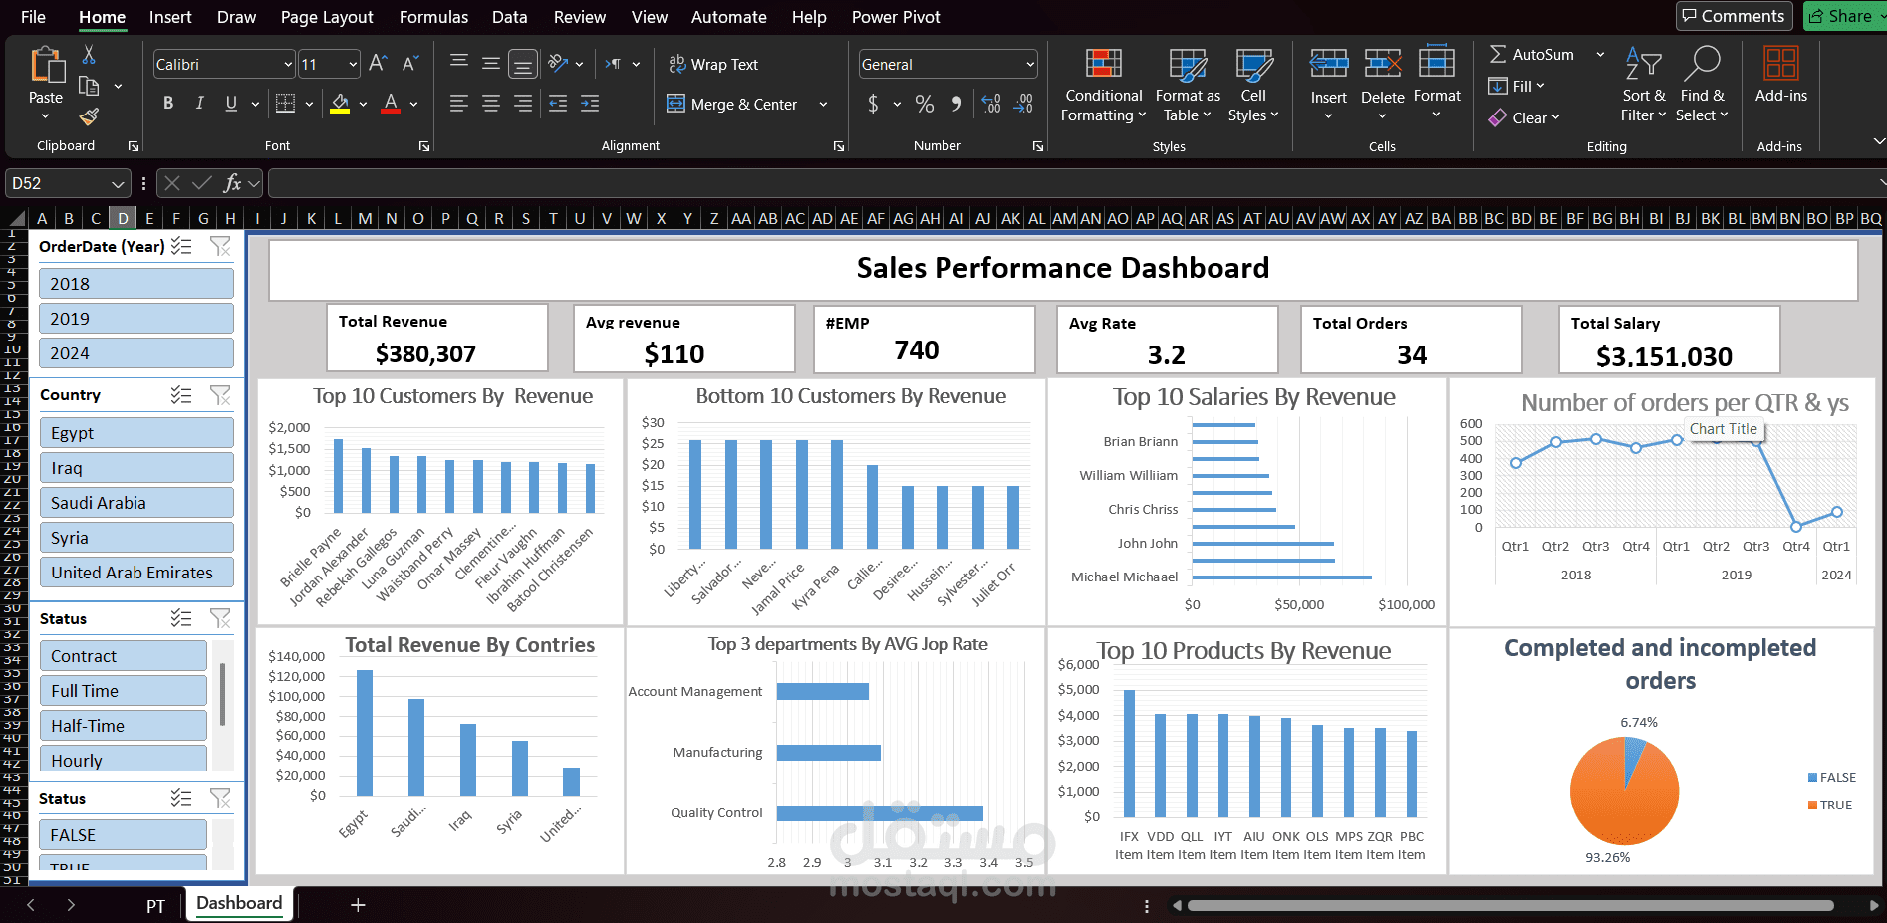Viewport: 1887px width, 923px height.
Task: Open Find & Select magnifier
Action: tap(1702, 86)
